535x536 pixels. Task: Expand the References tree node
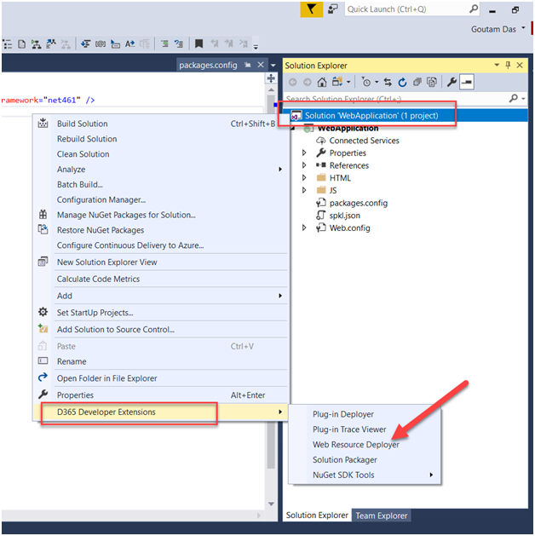click(x=304, y=165)
